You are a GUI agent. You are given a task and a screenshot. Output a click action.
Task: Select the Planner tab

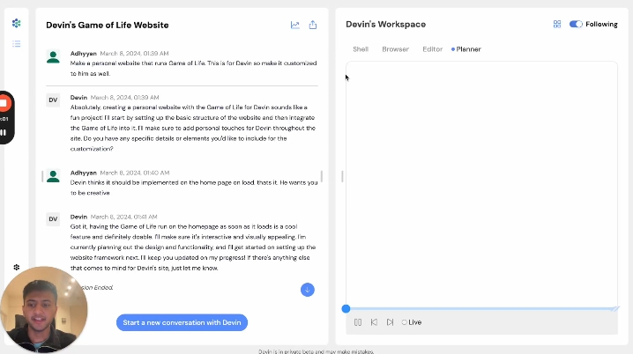click(x=467, y=49)
